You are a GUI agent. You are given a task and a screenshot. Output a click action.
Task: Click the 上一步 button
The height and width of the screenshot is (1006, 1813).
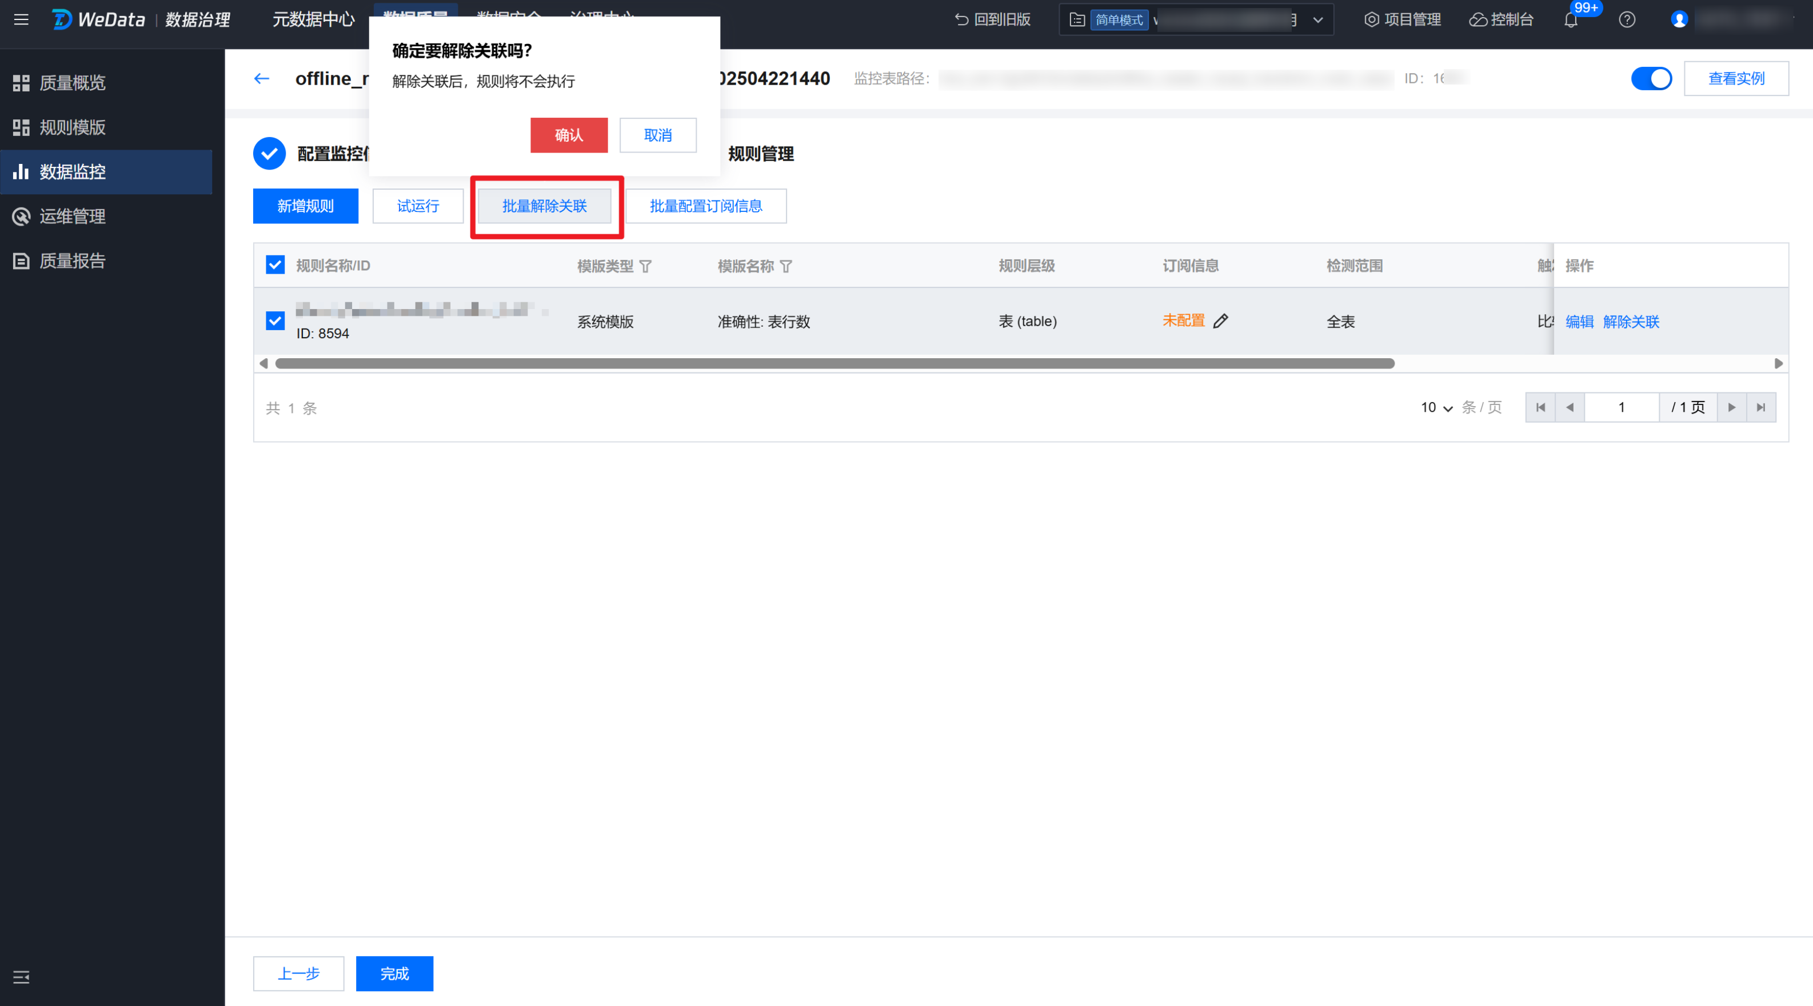[298, 973]
